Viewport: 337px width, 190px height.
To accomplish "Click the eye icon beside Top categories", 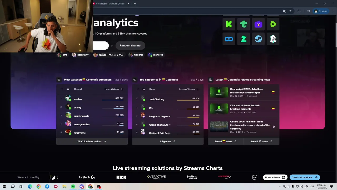I will coord(135,80).
